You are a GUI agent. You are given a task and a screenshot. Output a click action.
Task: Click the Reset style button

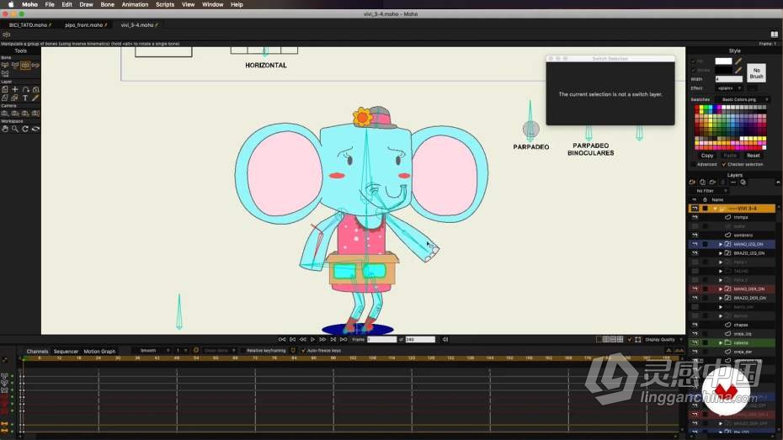[753, 156]
